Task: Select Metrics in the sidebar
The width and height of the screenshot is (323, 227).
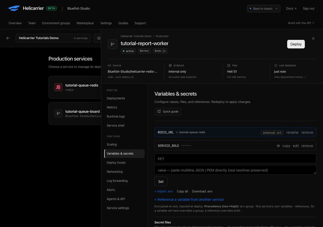Action: click(x=124, y=107)
